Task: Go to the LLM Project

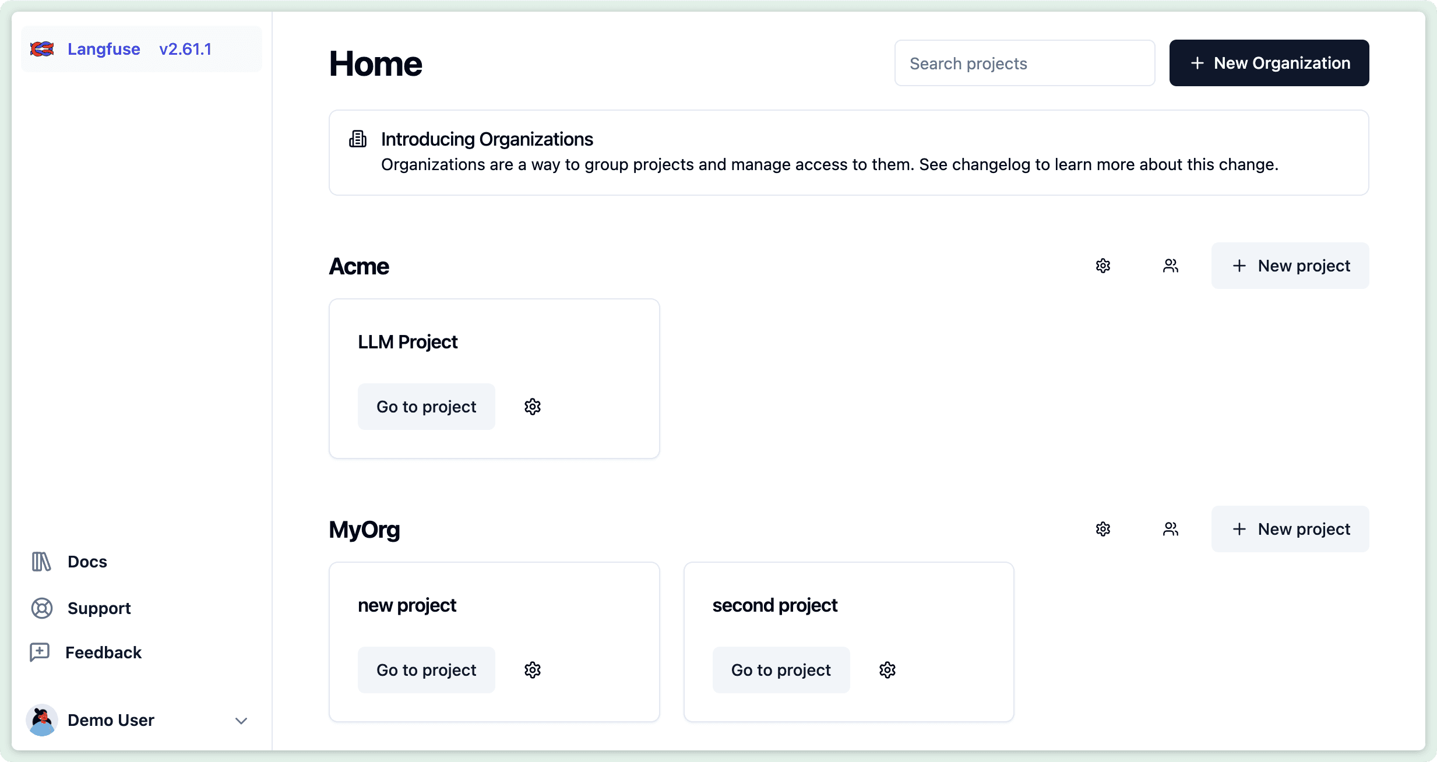Action: tap(426, 406)
